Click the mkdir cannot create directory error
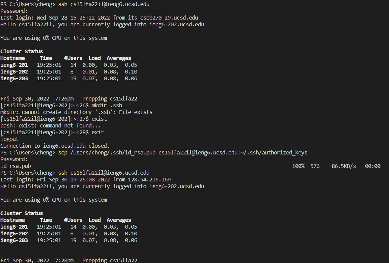This screenshot has height=263, width=389. coord(76,112)
